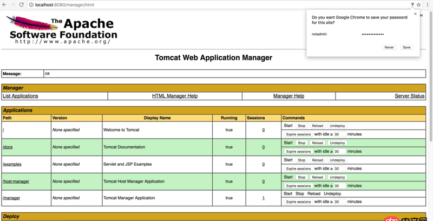Click Never in password prompt
The width and height of the screenshot is (433, 221).
[x=389, y=47]
